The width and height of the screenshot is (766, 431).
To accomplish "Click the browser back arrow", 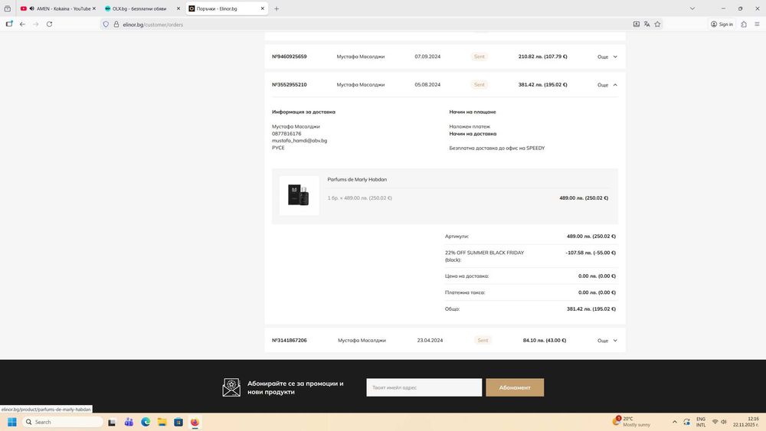I will coord(22,24).
